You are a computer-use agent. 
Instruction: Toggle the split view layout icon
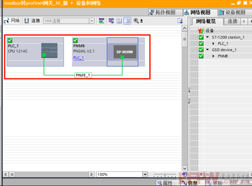click(127, 20)
